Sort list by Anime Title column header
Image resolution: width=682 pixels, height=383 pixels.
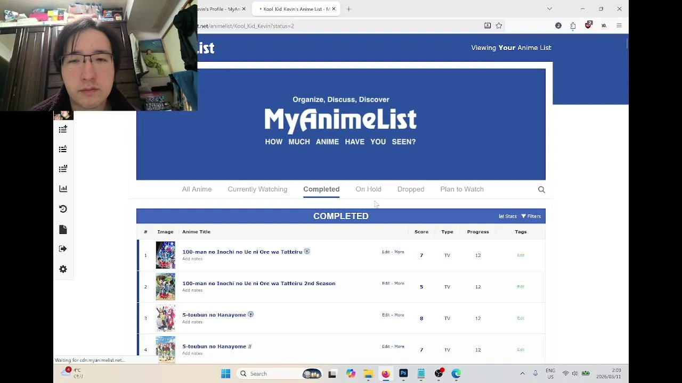[196, 232]
